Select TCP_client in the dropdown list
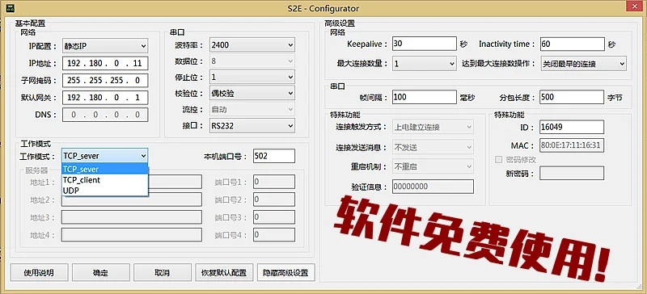 pyautogui.click(x=105, y=180)
